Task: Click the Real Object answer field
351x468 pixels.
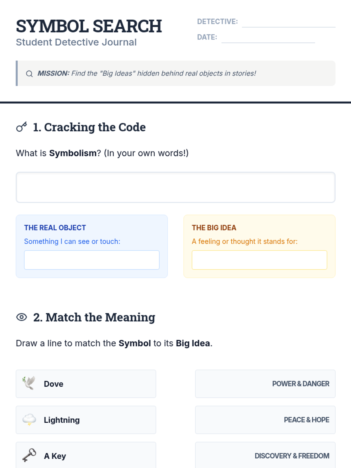Action: point(92,260)
